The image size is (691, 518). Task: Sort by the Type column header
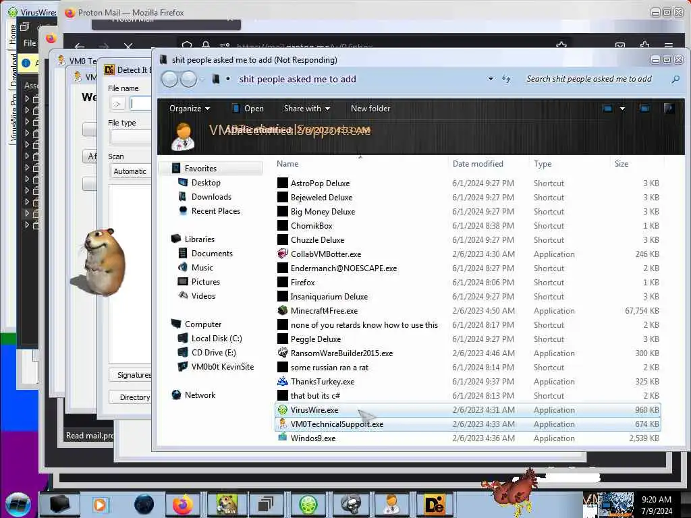click(543, 164)
